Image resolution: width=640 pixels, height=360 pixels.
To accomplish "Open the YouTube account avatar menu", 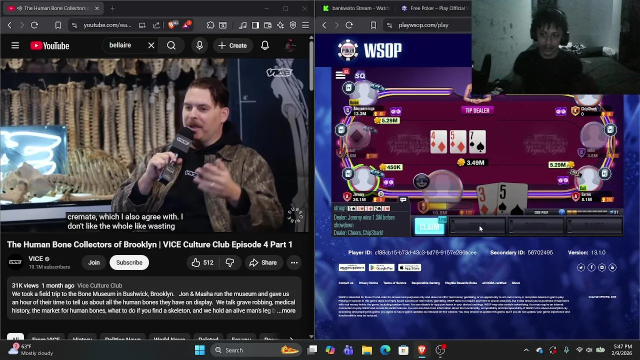I will [x=290, y=45].
